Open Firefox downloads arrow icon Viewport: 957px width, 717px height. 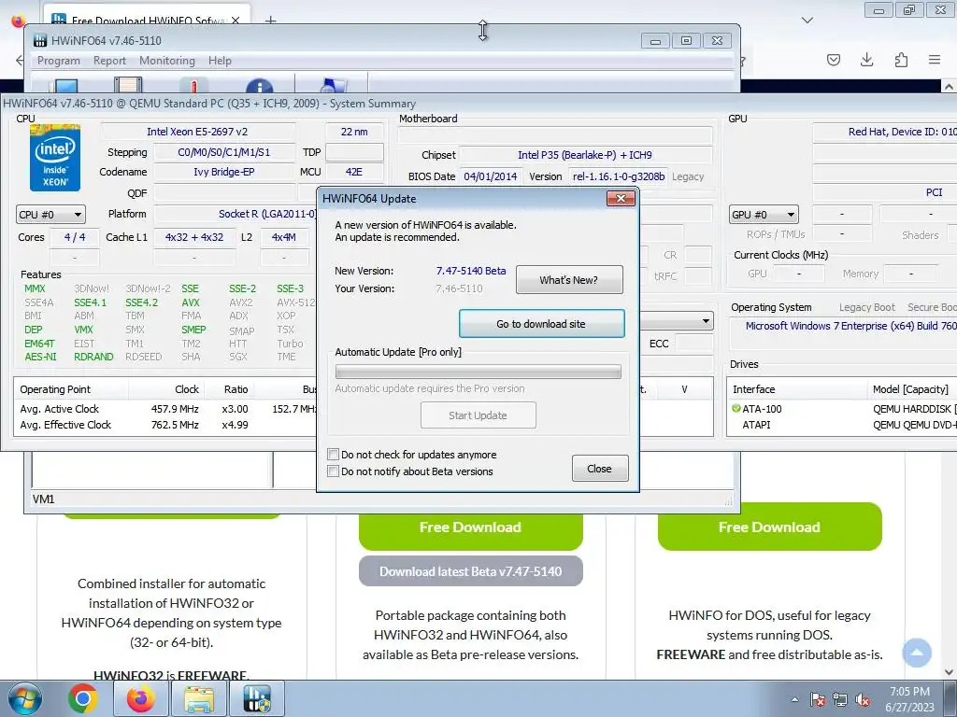click(x=866, y=60)
